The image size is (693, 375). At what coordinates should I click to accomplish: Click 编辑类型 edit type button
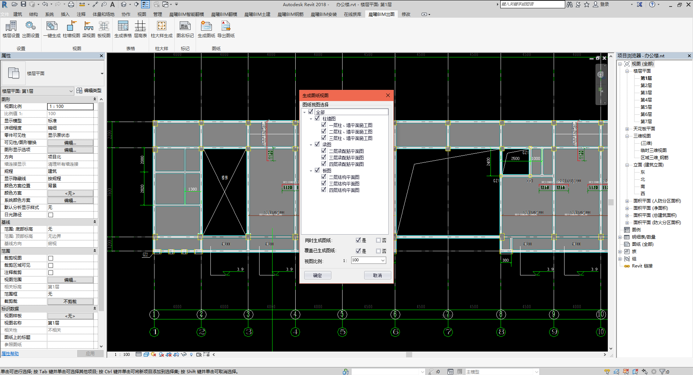click(89, 91)
